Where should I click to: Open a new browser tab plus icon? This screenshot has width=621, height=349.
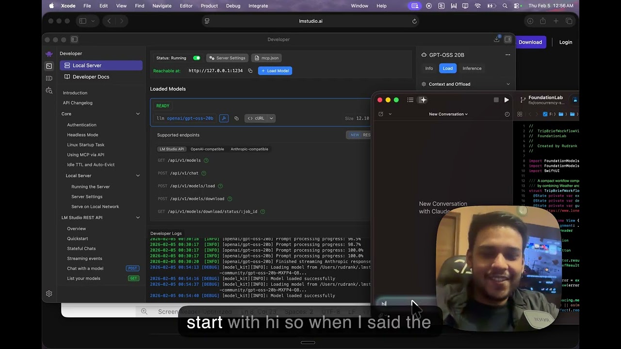point(556,21)
